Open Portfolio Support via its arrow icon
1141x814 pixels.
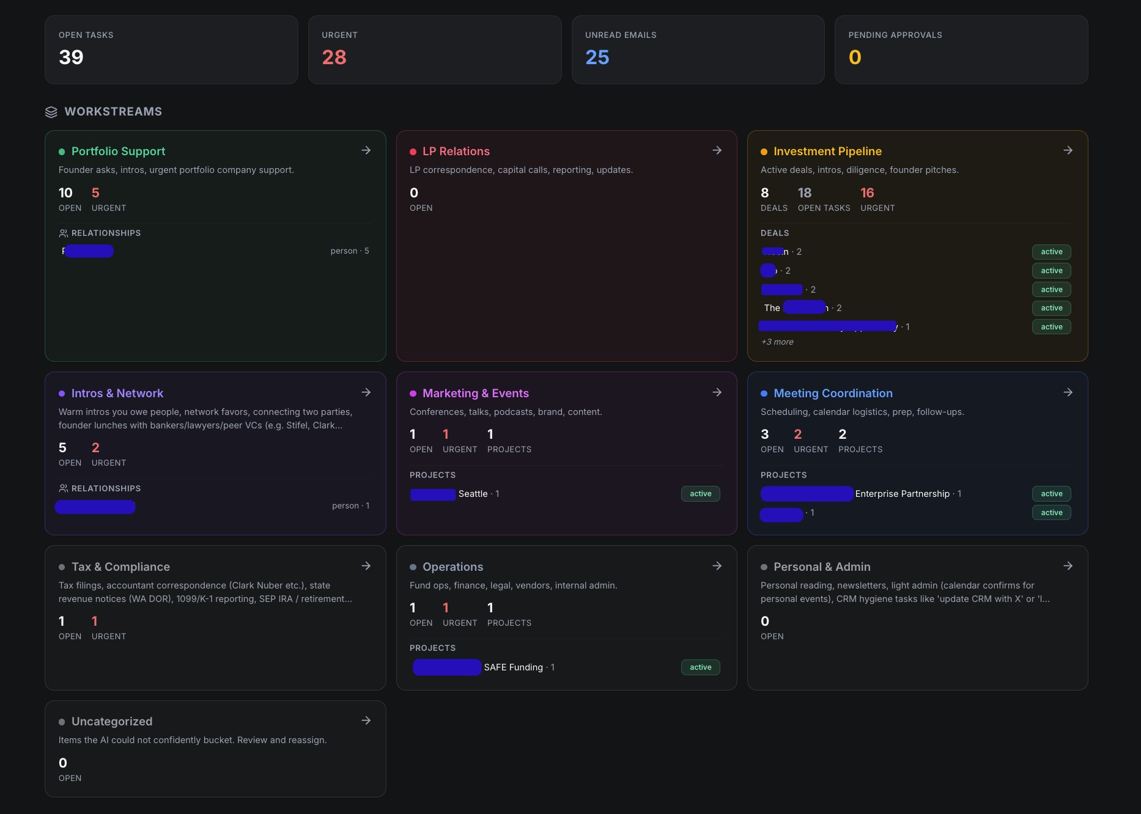tap(366, 150)
